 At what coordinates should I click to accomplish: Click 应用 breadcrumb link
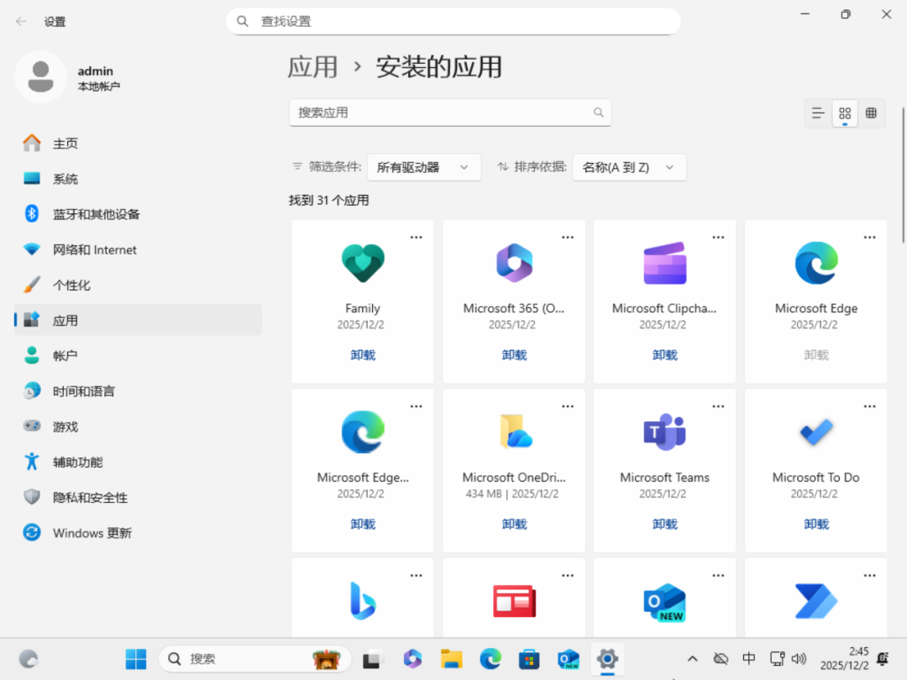(x=313, y=67)
